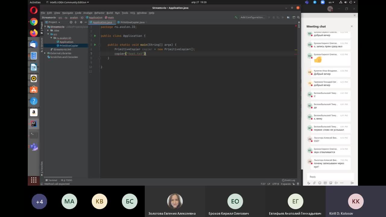Click the Activities button
This screenshot has height=217, width=386.
click(35, 2)
